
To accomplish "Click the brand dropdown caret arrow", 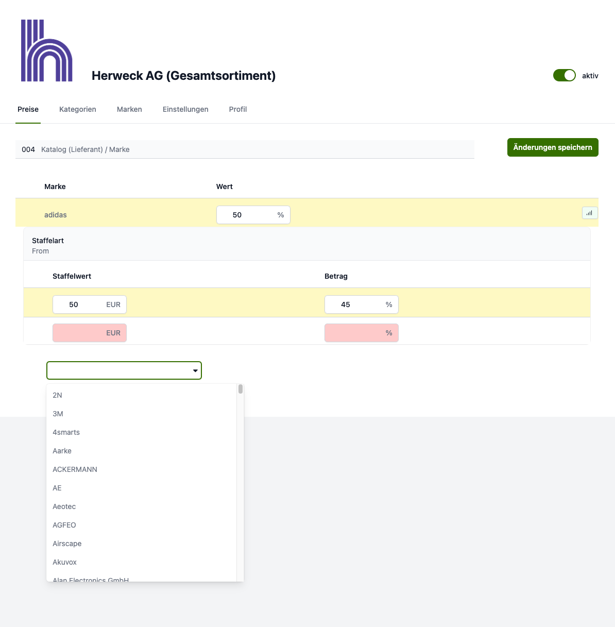I will (x=195, y=371).
